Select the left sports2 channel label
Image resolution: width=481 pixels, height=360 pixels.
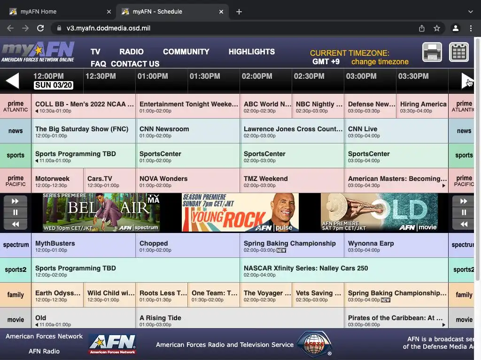click(x=16, y=270)
